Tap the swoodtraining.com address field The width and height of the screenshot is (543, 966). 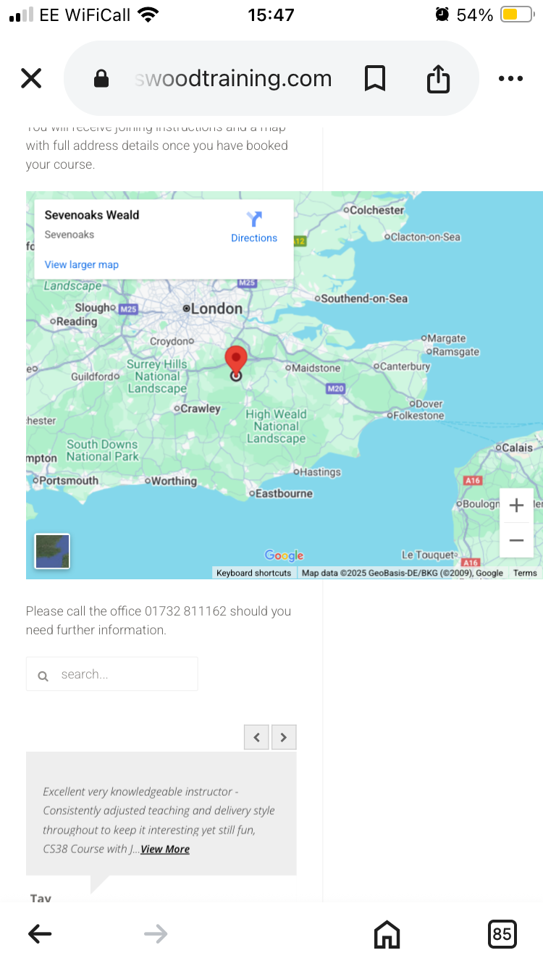coord(233,78)
